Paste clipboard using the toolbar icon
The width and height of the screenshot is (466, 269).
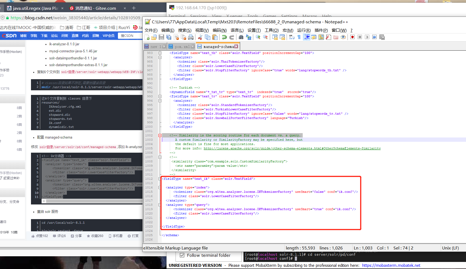(x=215, y=37)
